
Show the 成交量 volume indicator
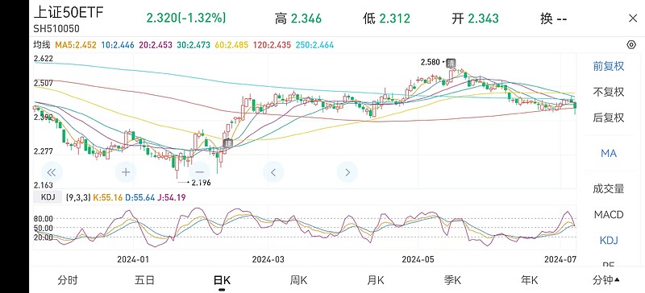tap(609, 188)
